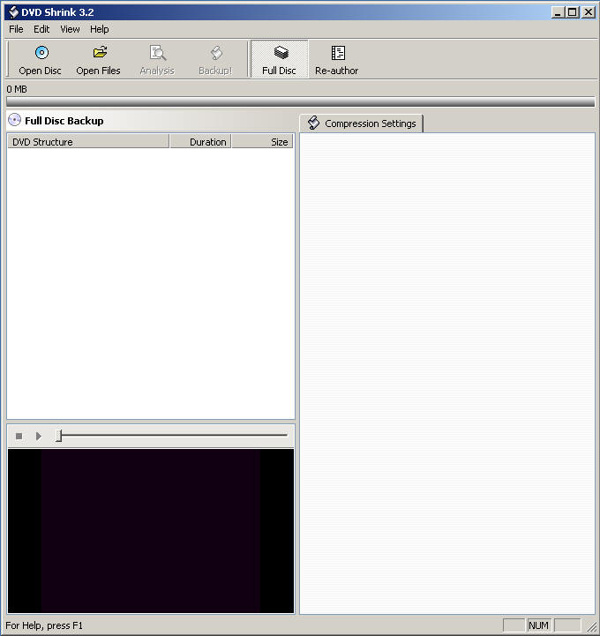This screenshot has height=636, width=600.
Task: Click the NUM status bar indicator
Action: 539,625
